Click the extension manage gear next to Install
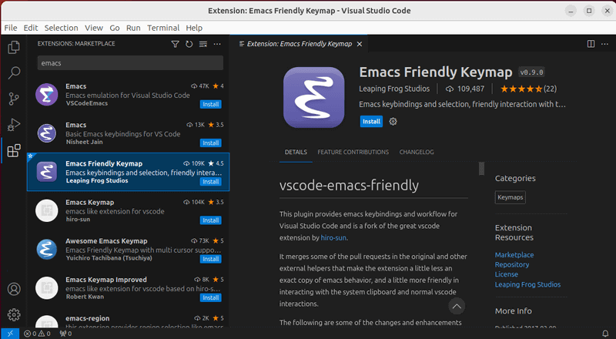 pyautogui.click(x=393, y=122)
